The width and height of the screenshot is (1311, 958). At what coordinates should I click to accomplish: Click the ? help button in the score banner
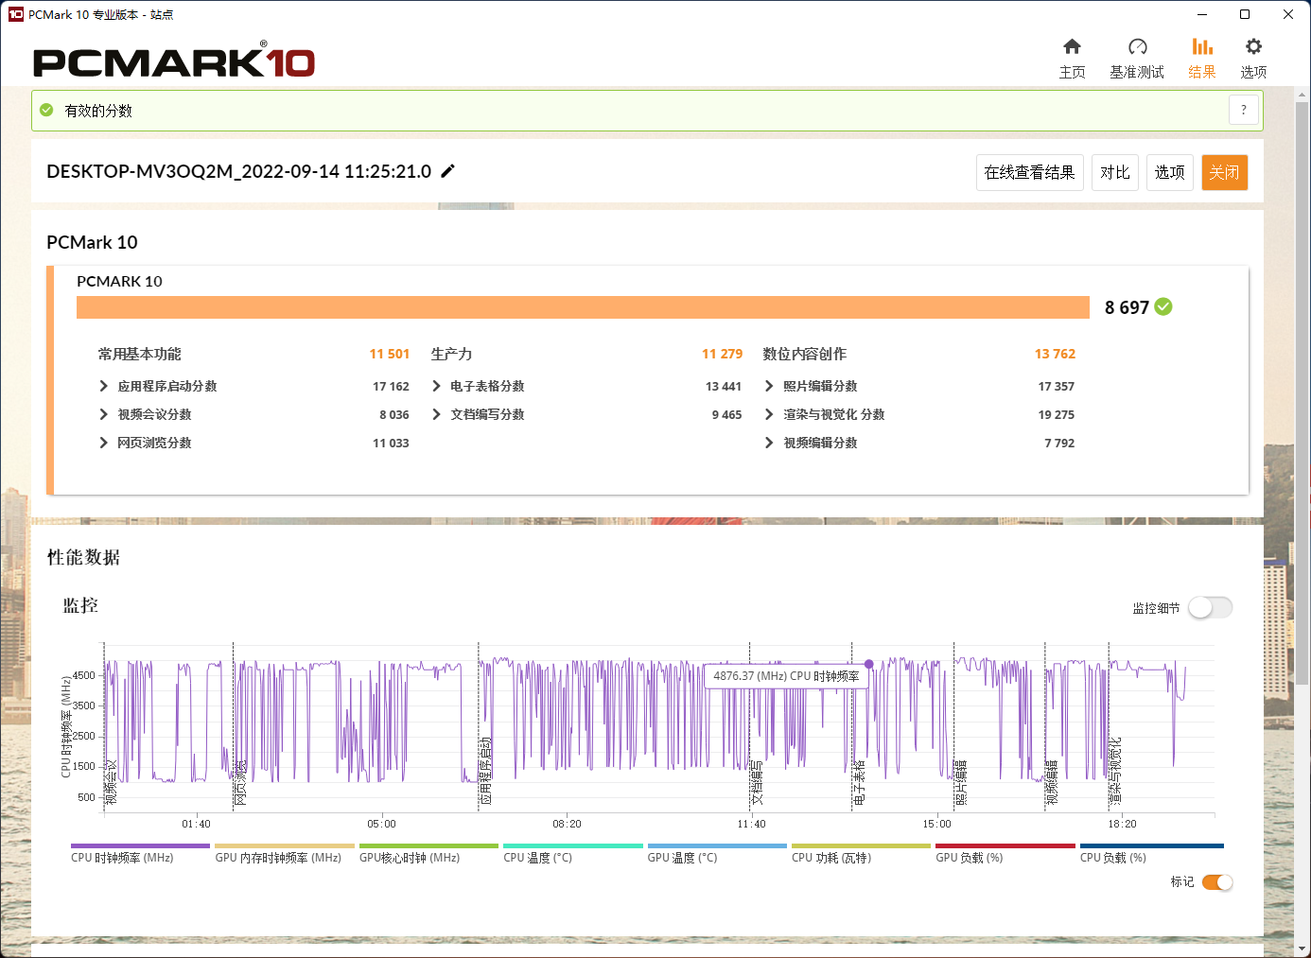pyautogui.click(x=1244, y=110)
